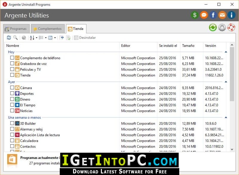Sort by the Se instaló el column
The width and height of the screenshot is (239, 175).
pyautogui.click(x=169, y=46)
